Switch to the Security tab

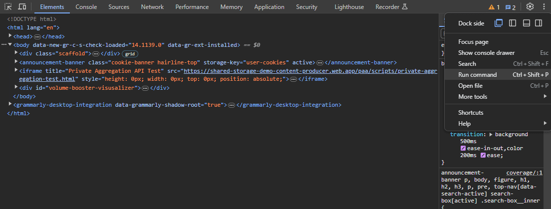pos(306,7)
